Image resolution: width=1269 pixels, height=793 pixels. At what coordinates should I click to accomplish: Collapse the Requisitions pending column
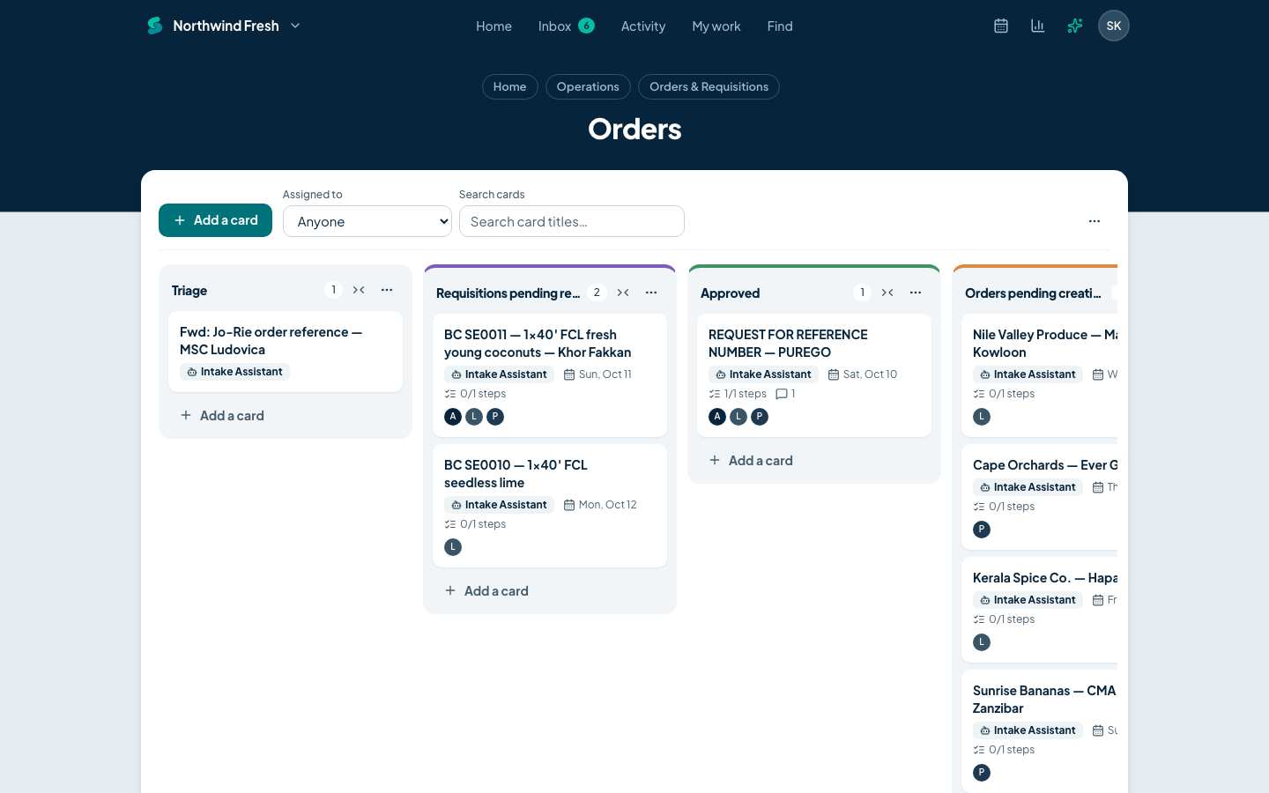point(623,293)
